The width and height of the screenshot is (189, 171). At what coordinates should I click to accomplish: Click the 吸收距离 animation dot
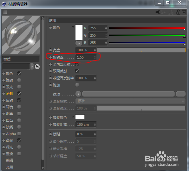50,125
